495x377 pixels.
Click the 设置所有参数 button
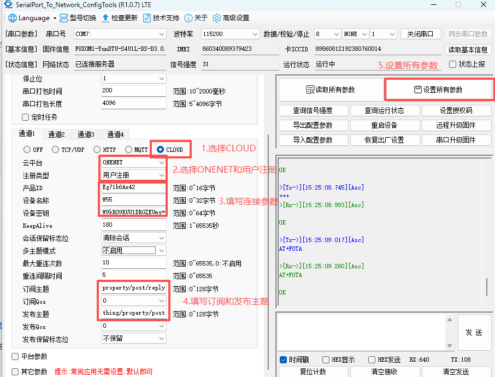click(x=439, y=90)
